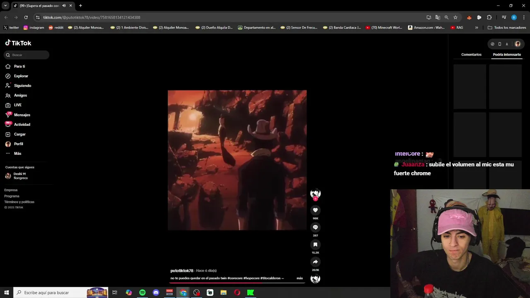Open the zoom magnifier icon

pos(446,17)
